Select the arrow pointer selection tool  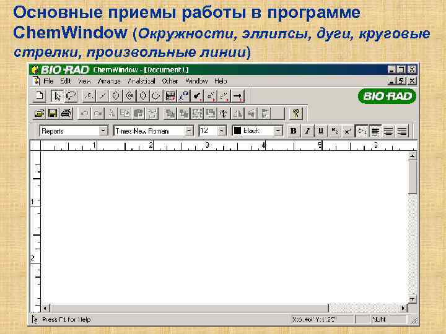click(x=57, y=96)
